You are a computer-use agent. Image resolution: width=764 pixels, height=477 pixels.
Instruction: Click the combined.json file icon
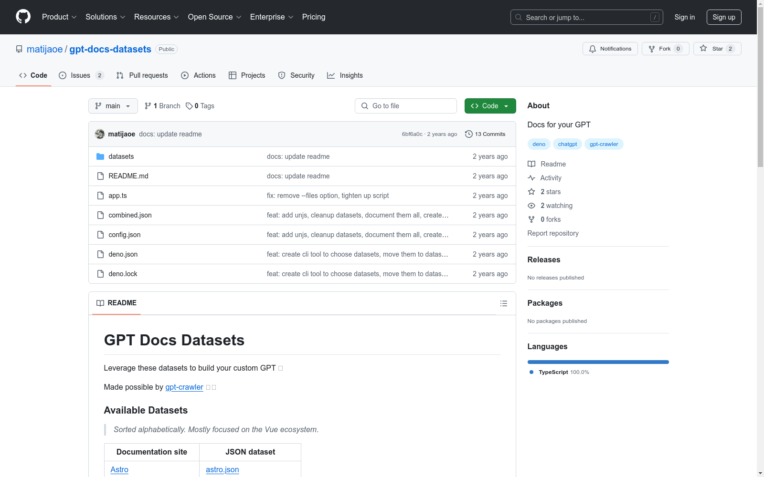pos(100,215)
